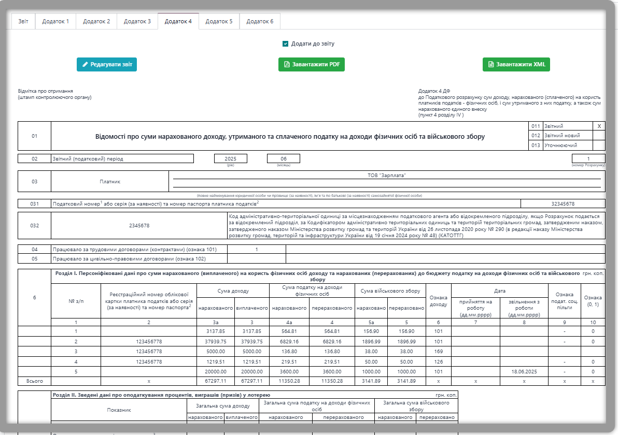
Task: Click the year field 2025
Action: tap(231, 158)
